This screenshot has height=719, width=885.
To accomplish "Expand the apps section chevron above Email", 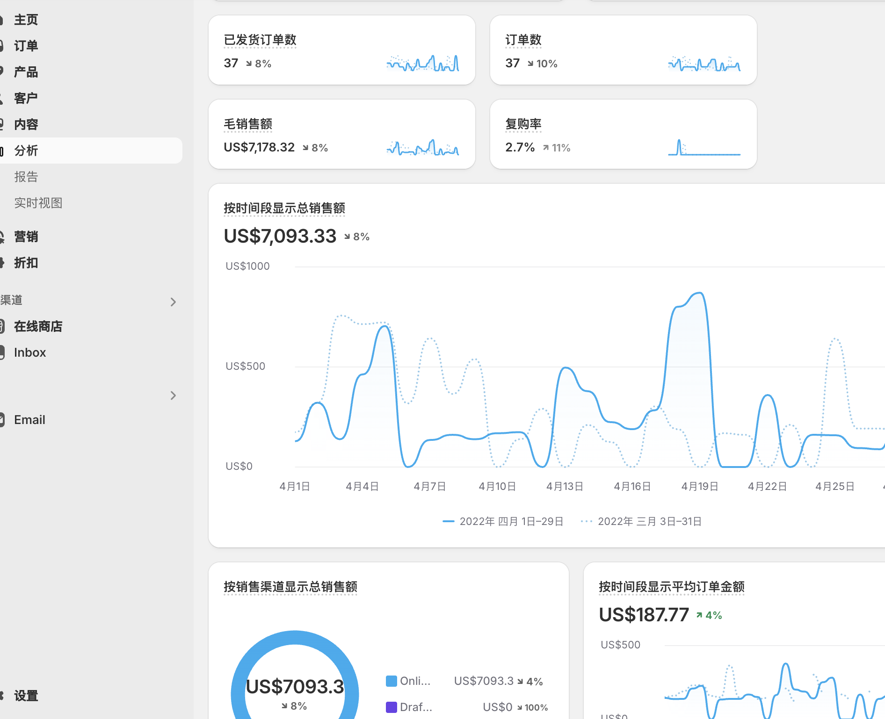I will (173, 395).
